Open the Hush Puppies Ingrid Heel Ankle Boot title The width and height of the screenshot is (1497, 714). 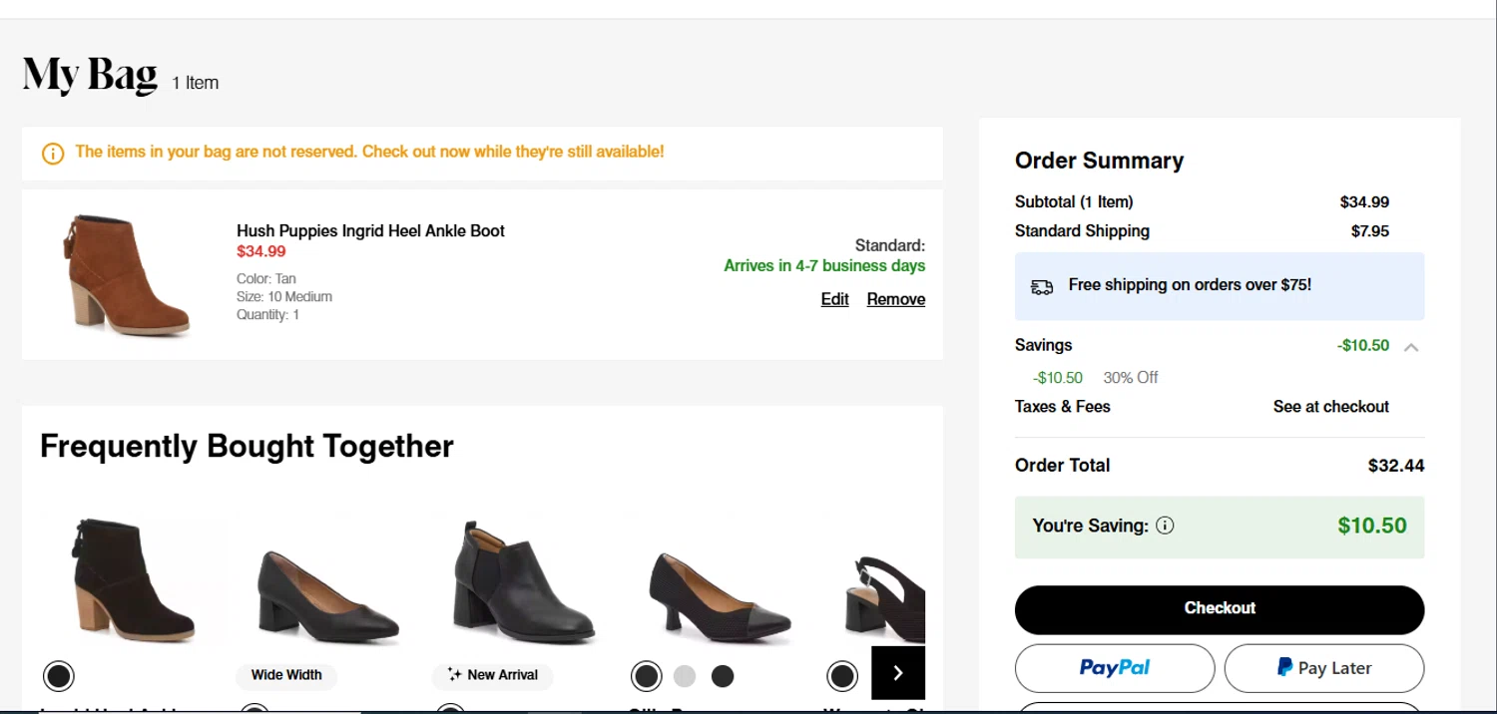coord(370,230)
